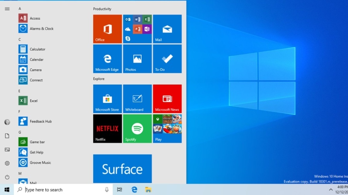
Task: Open Task View on the taskbar
Action: pos(119,190)
